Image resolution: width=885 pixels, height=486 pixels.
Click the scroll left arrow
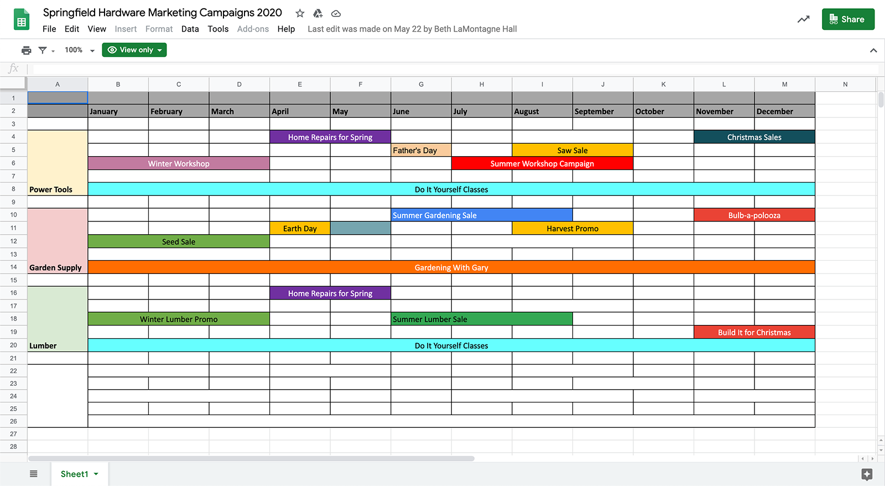862,458
